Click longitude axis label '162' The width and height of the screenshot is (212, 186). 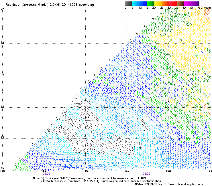point(168,171)
